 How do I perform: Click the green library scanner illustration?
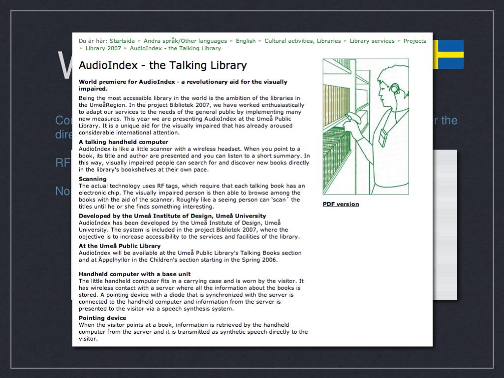tap(366, 126)
